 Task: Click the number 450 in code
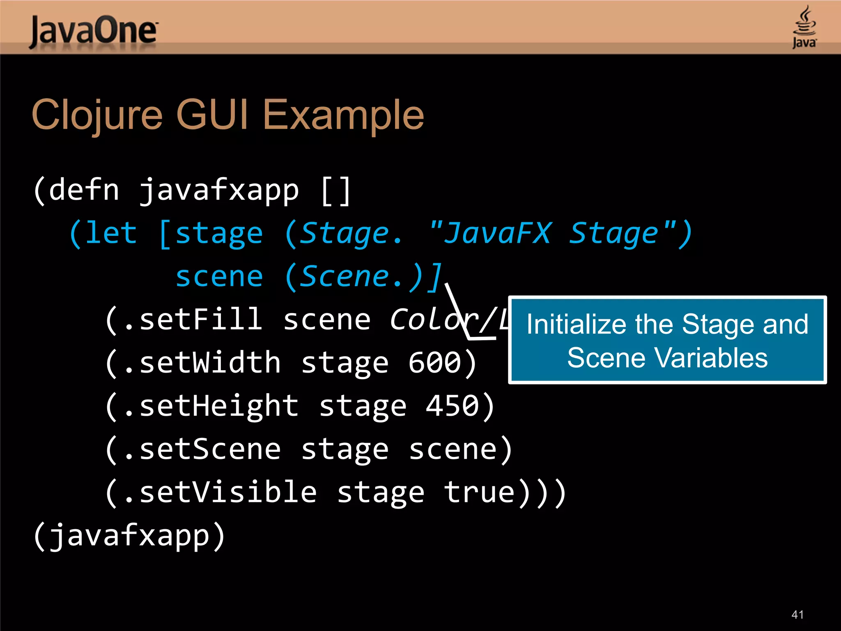click(453, 406)
